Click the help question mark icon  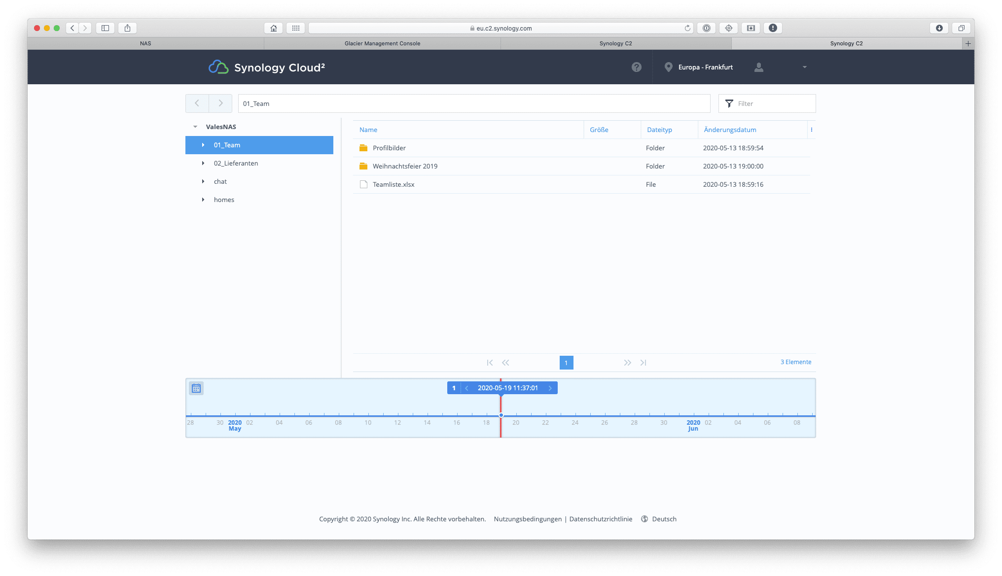click(x=637, y=67)
